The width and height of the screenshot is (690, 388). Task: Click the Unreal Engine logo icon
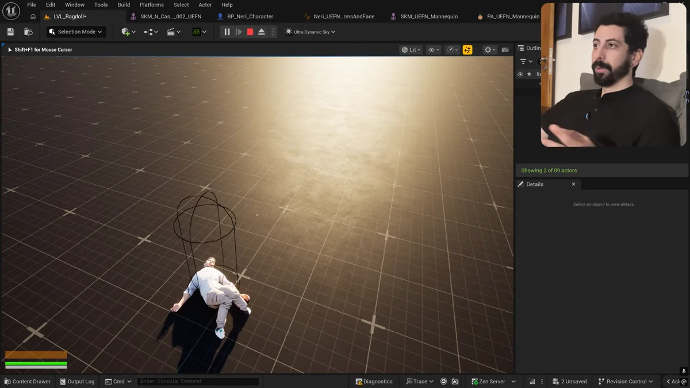[11, 10]
